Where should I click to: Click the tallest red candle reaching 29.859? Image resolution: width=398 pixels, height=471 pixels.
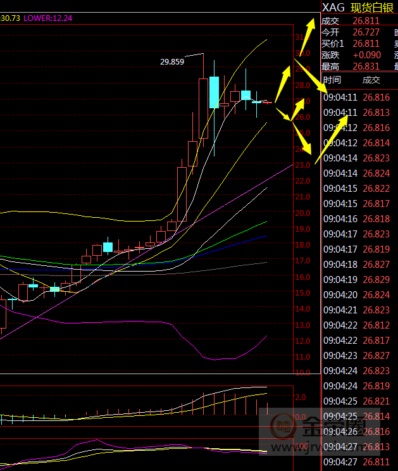204,108
